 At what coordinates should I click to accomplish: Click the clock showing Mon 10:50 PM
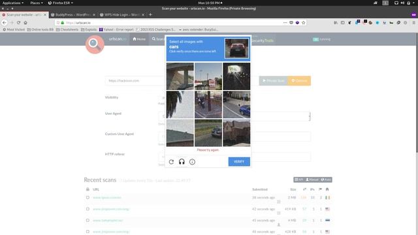[210, 3]
